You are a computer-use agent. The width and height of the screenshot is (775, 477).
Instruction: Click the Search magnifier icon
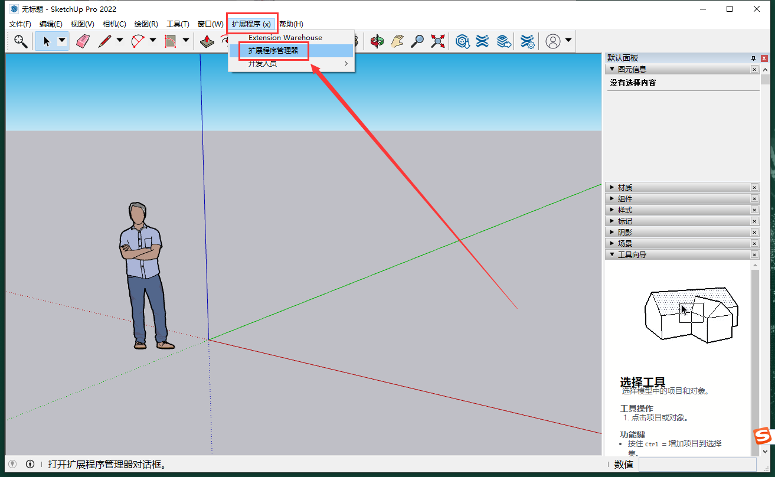(21, 41)
